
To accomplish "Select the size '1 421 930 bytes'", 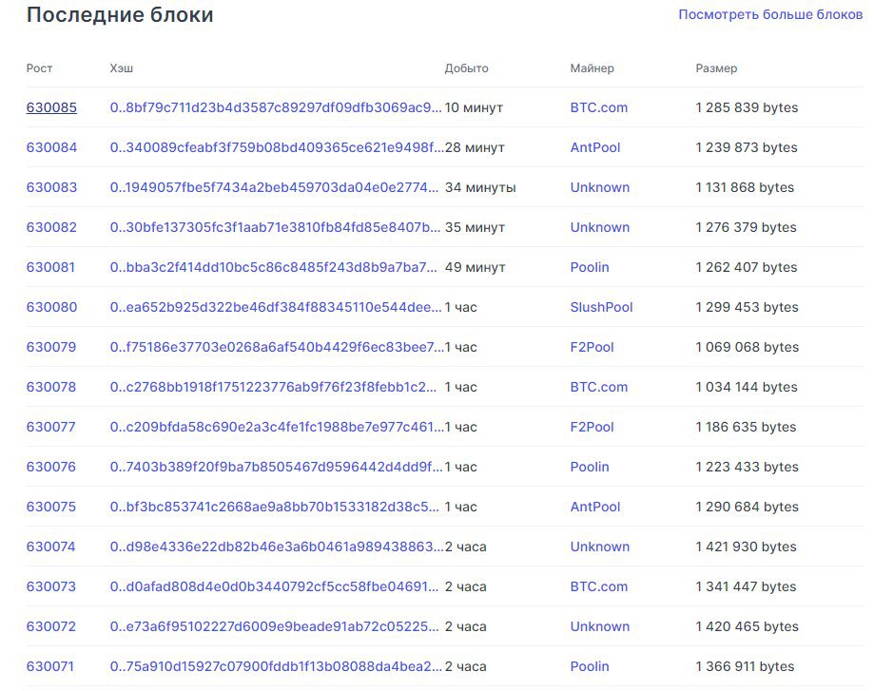I will pos(746,547).
